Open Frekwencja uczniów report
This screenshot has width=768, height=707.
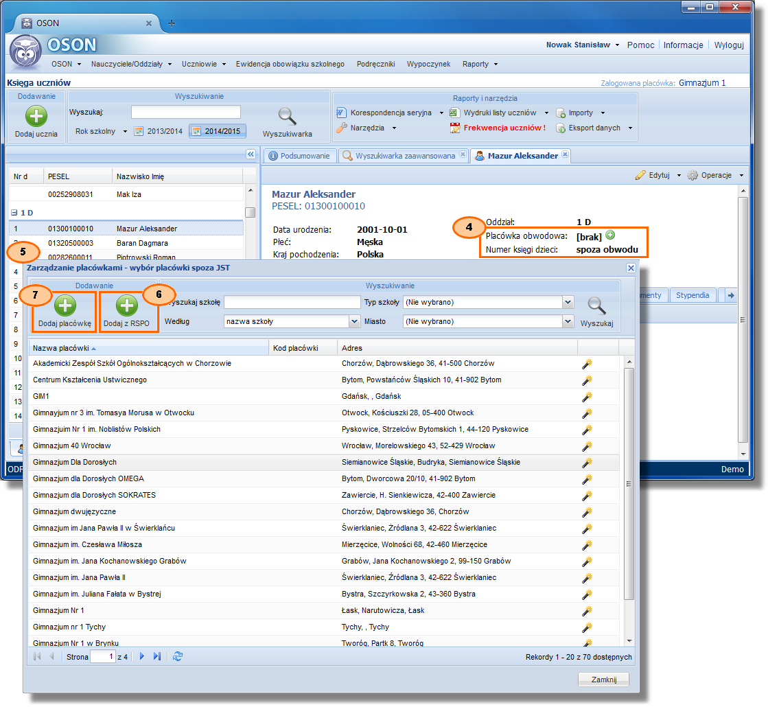(x=504, y=128)
